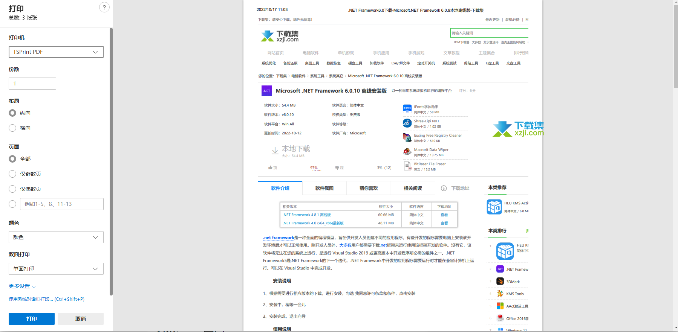Click 手机游戏 in site navigation
Viewport: 678px width, 332px height.
416,53
